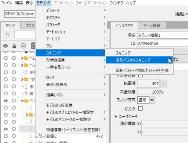Open the テクスチャ submenu
The image size is (188, 143).
click(x=71, y=18)
